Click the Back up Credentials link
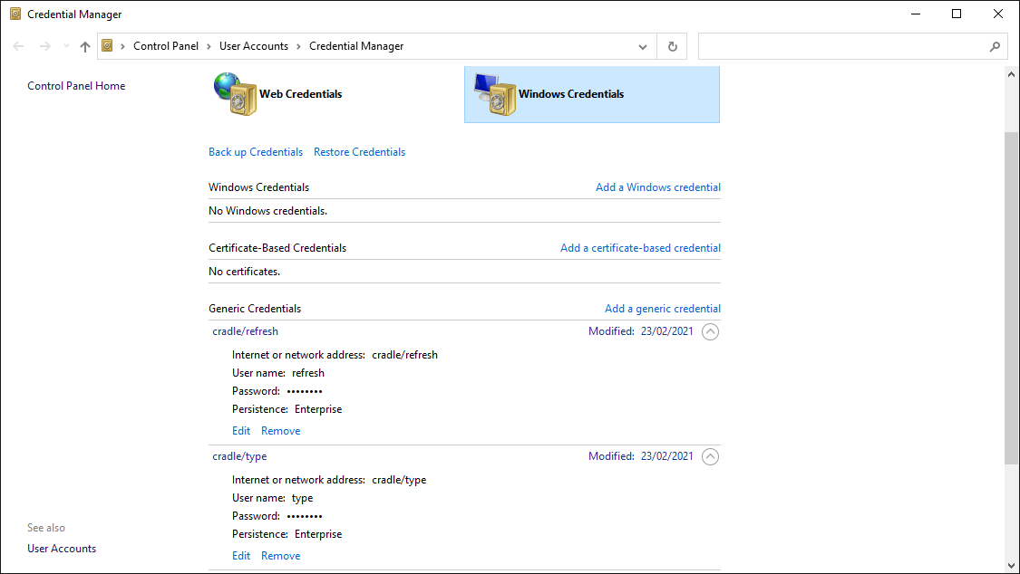 (x=256, y=151)
